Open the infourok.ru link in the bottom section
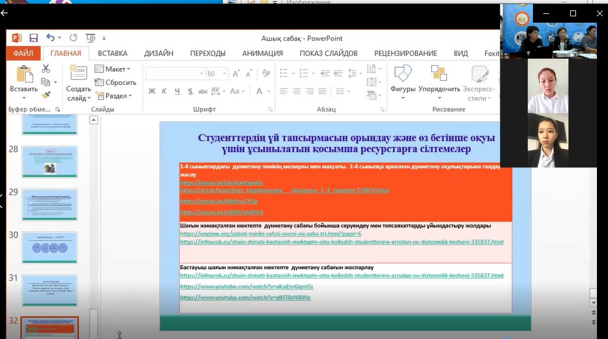Viewport: 608px width, 339px height. pyautogui.click(x=342, y=276)
